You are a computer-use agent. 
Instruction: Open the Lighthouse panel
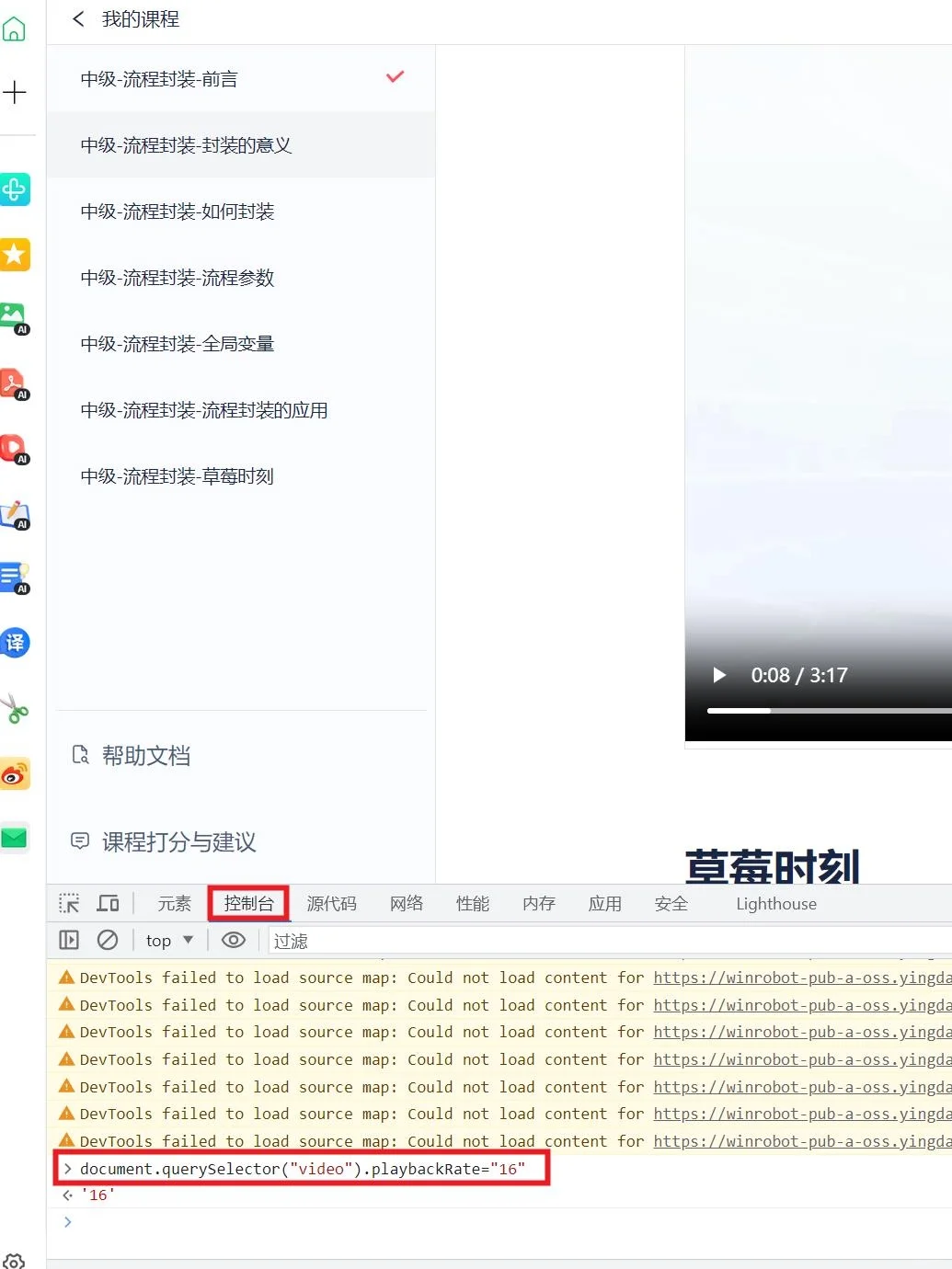point(775,903)
